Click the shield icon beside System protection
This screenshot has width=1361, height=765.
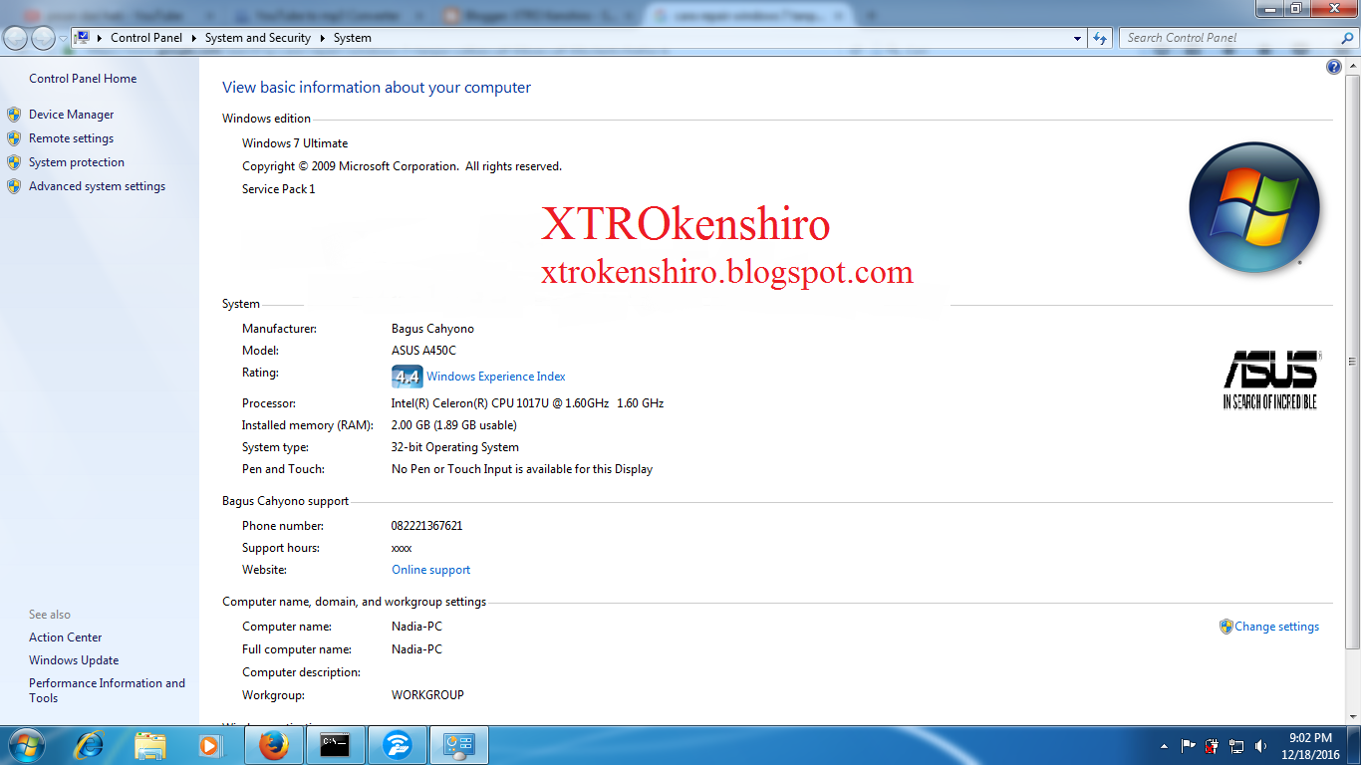coord(14,162)
